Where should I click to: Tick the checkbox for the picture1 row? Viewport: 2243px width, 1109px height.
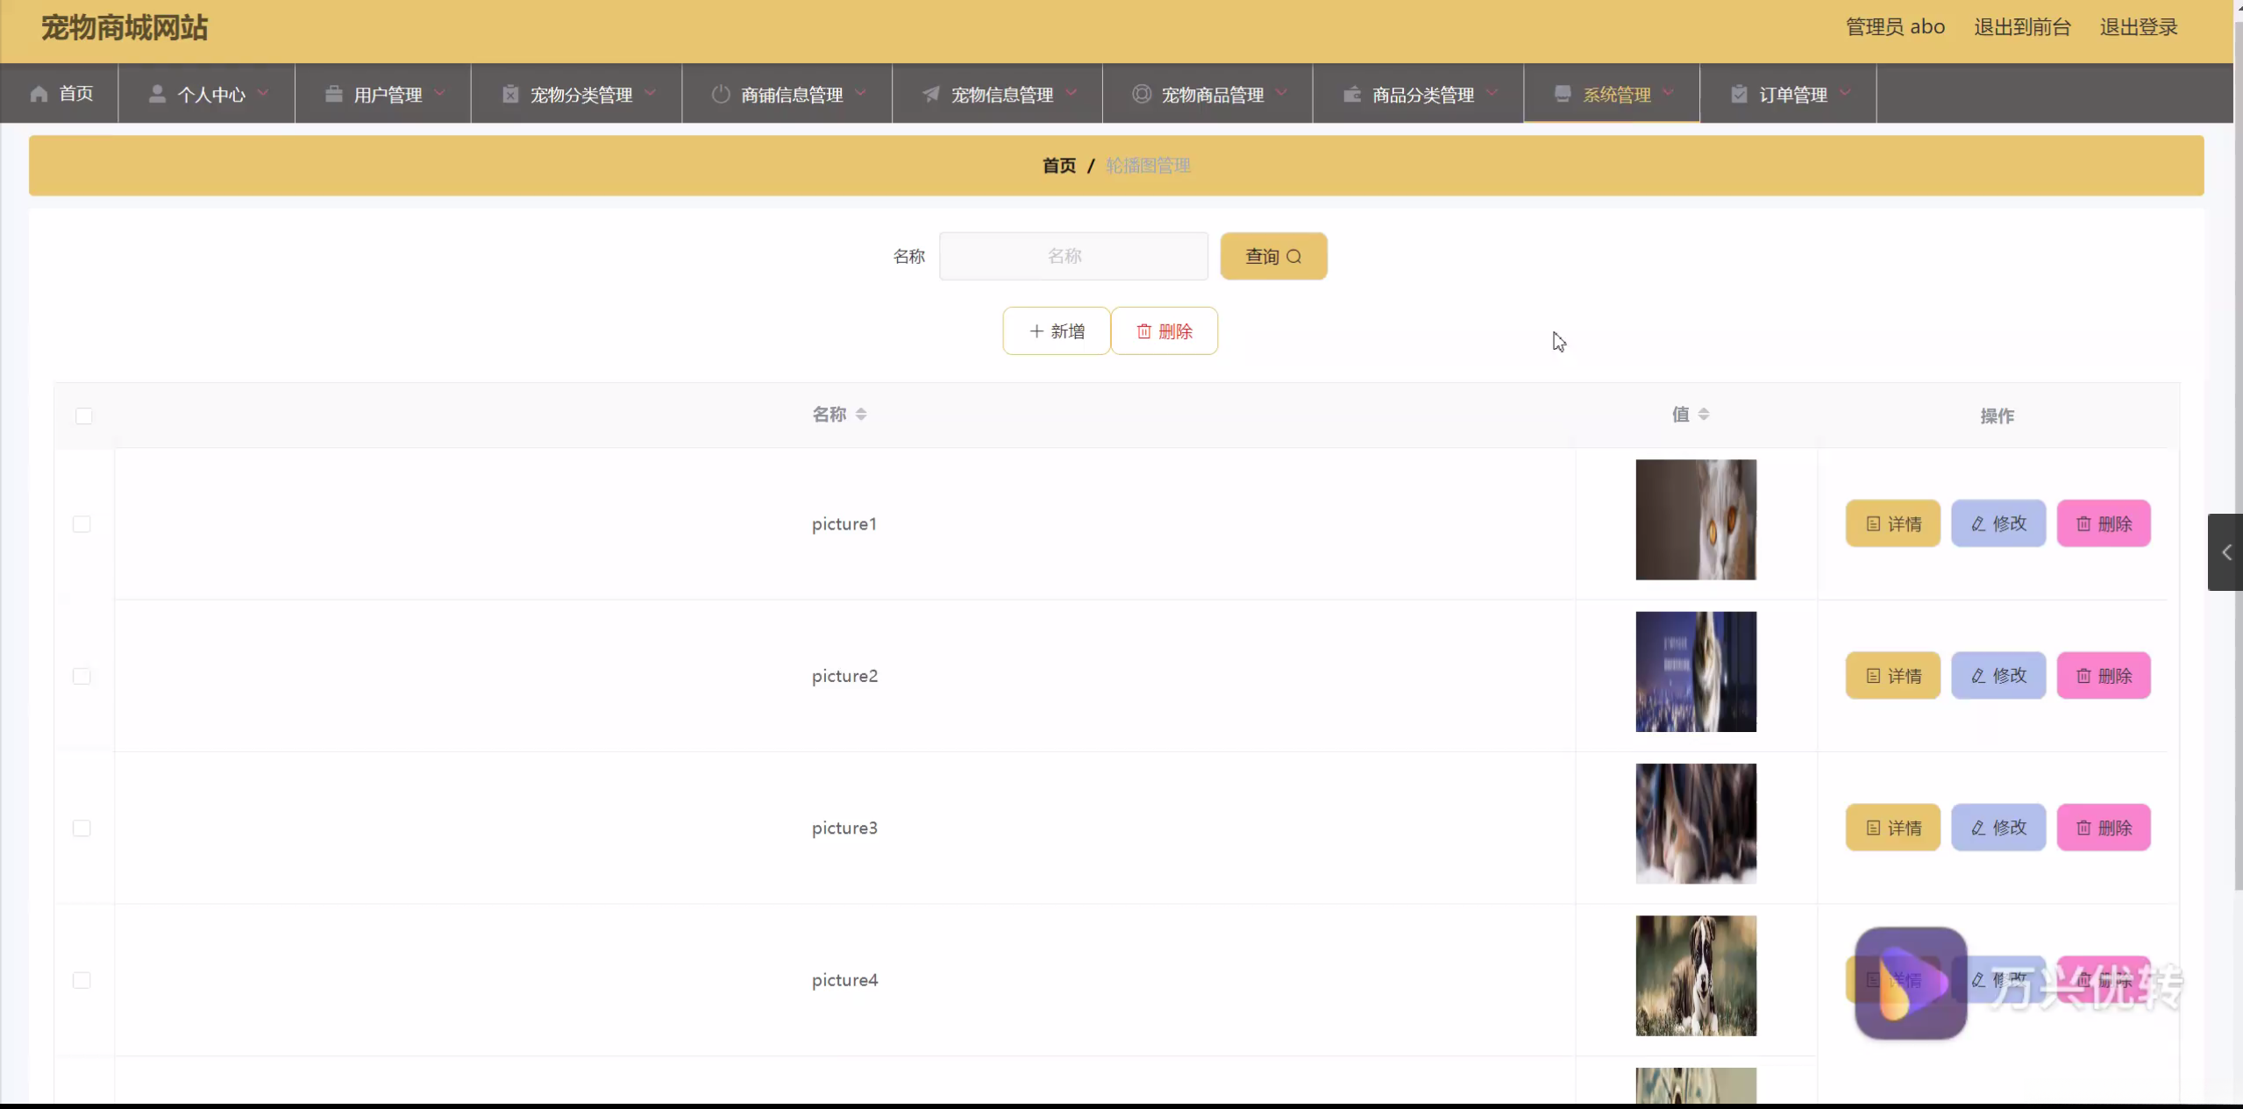[82, 524]
